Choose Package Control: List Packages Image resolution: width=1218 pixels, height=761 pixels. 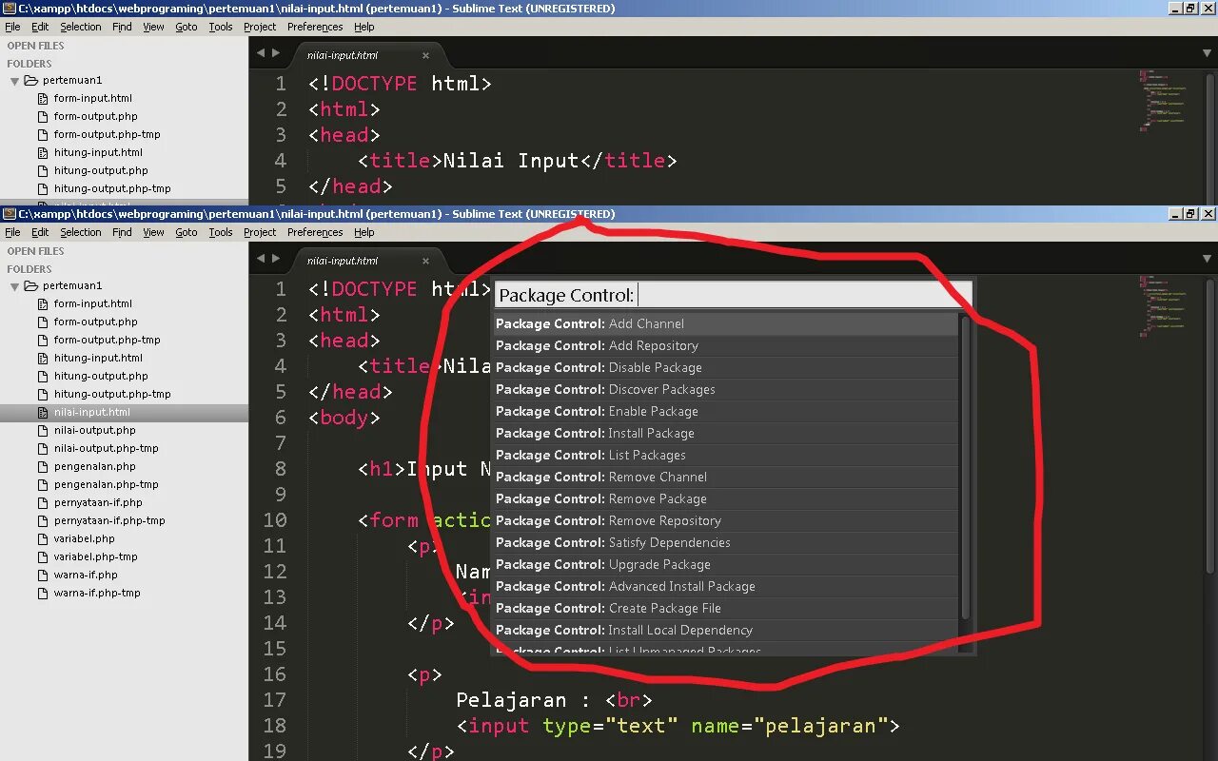pyautogui.click(x=725, y=455)
